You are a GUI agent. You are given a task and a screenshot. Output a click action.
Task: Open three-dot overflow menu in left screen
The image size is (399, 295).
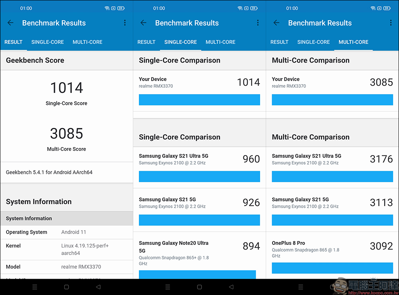[x=124, y=23]
